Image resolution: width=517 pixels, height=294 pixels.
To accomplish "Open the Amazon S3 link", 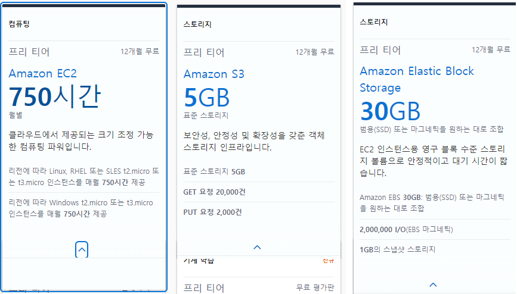I will click(213, 74).
